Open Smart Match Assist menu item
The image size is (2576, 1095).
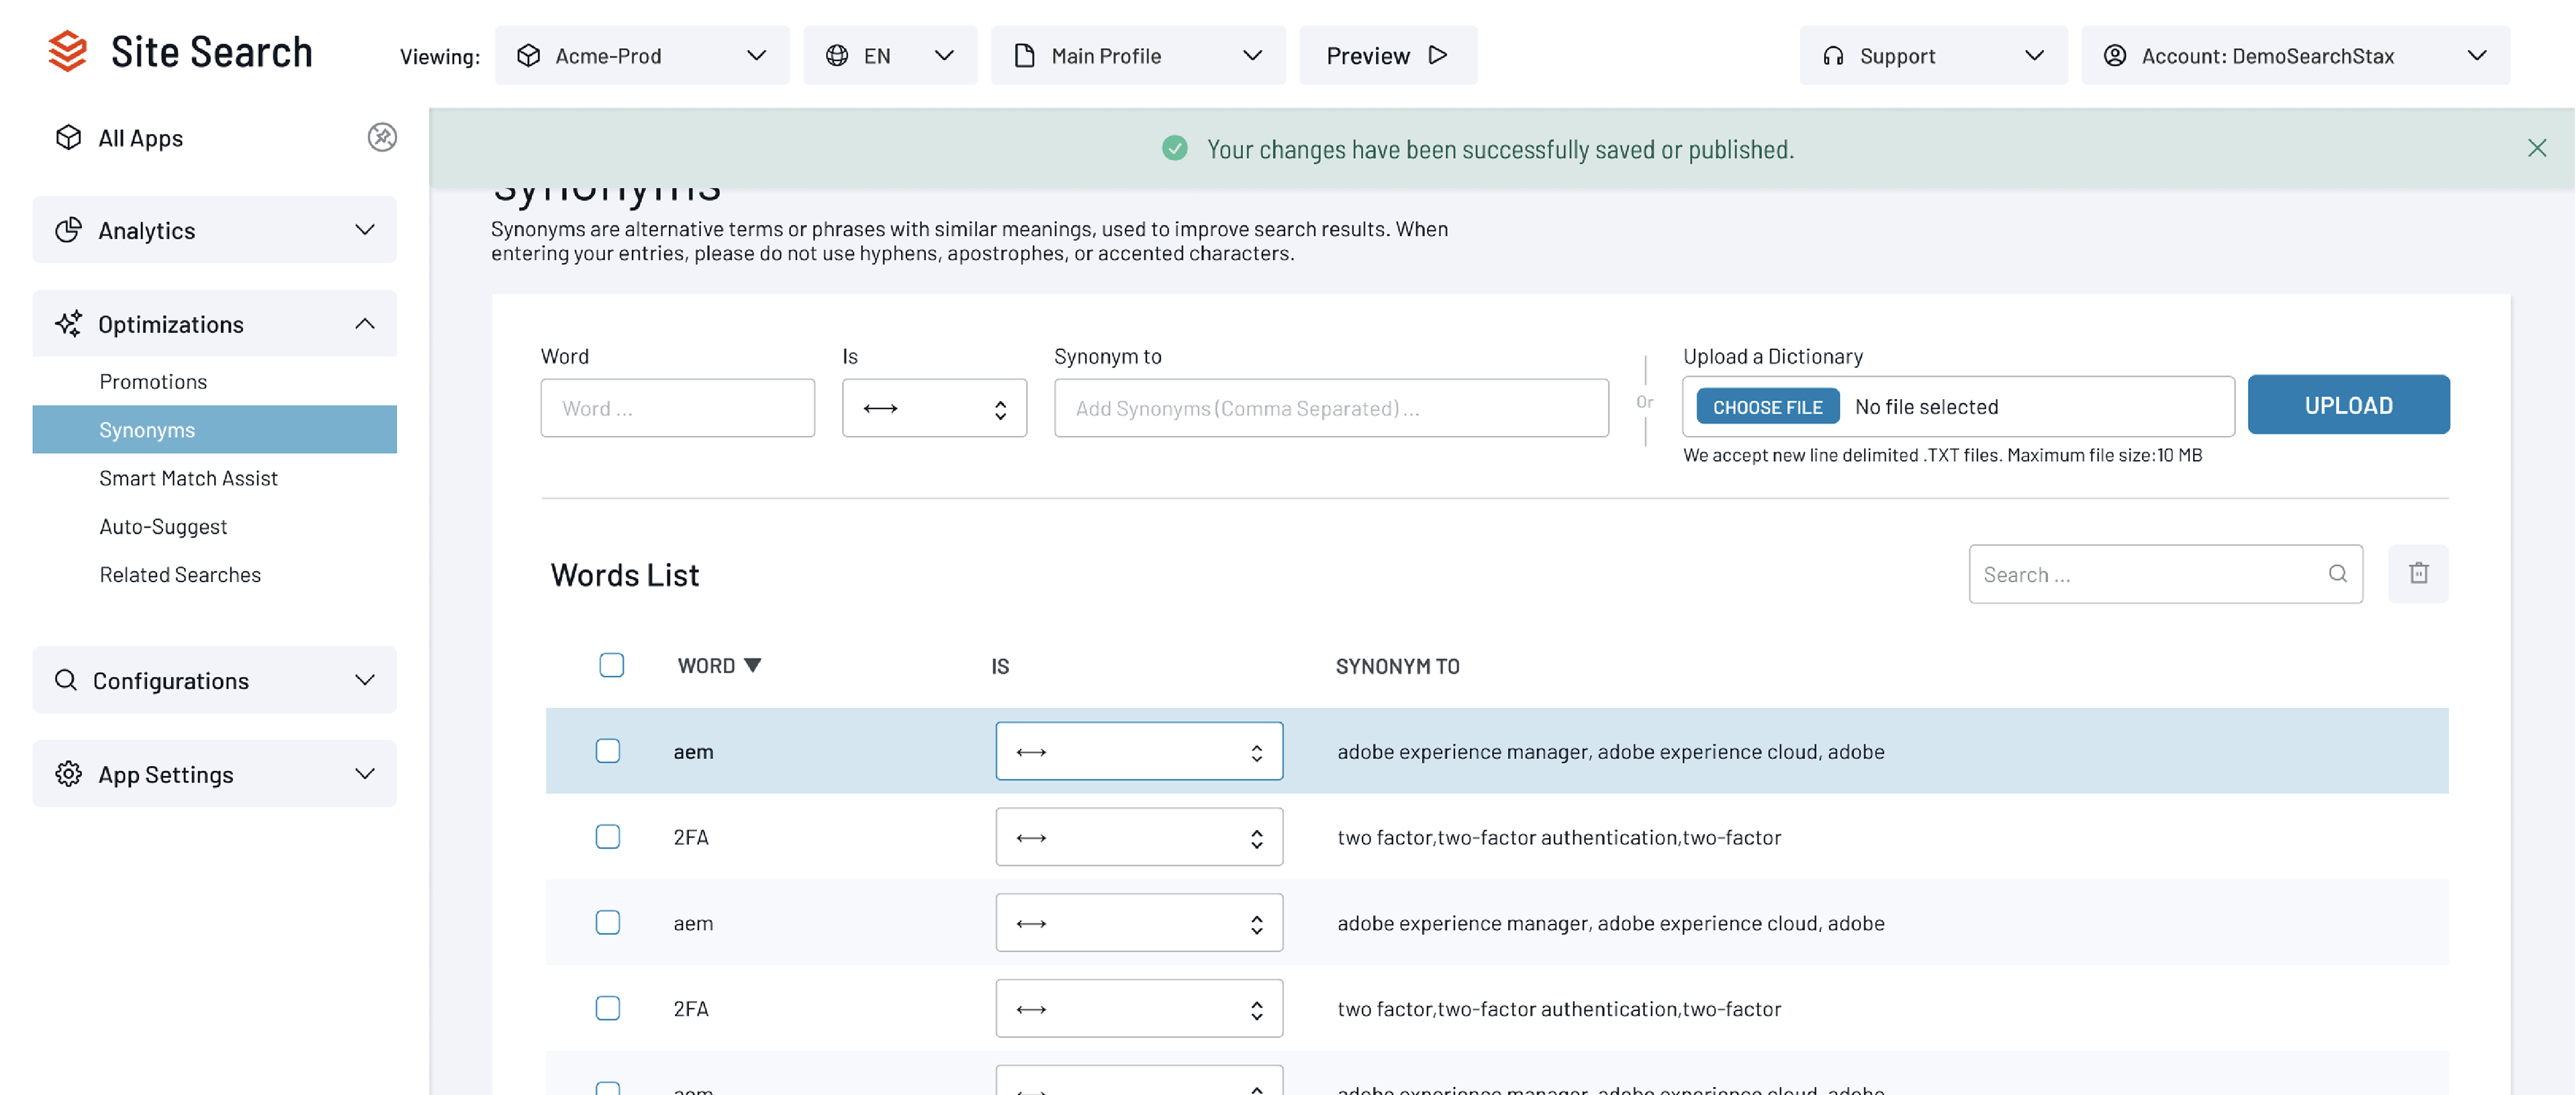188,478
